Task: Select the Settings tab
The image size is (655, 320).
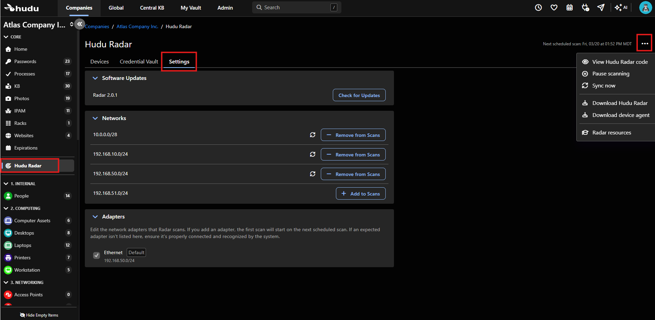Action: pyautogui.click(x=179, y=62)
